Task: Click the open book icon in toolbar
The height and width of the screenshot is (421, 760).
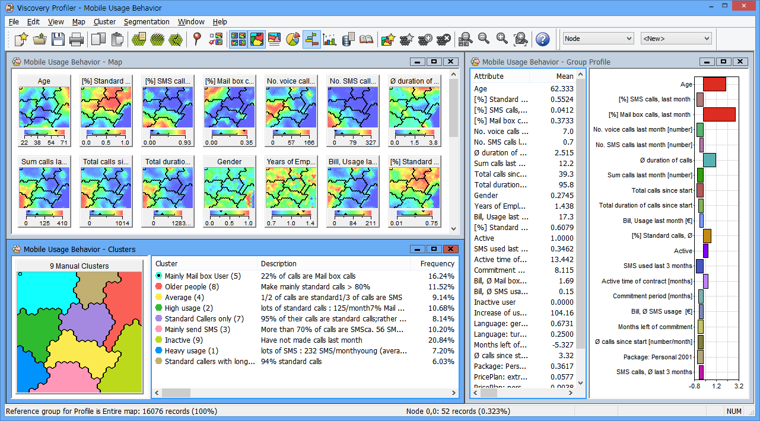Action: point(367,39)
